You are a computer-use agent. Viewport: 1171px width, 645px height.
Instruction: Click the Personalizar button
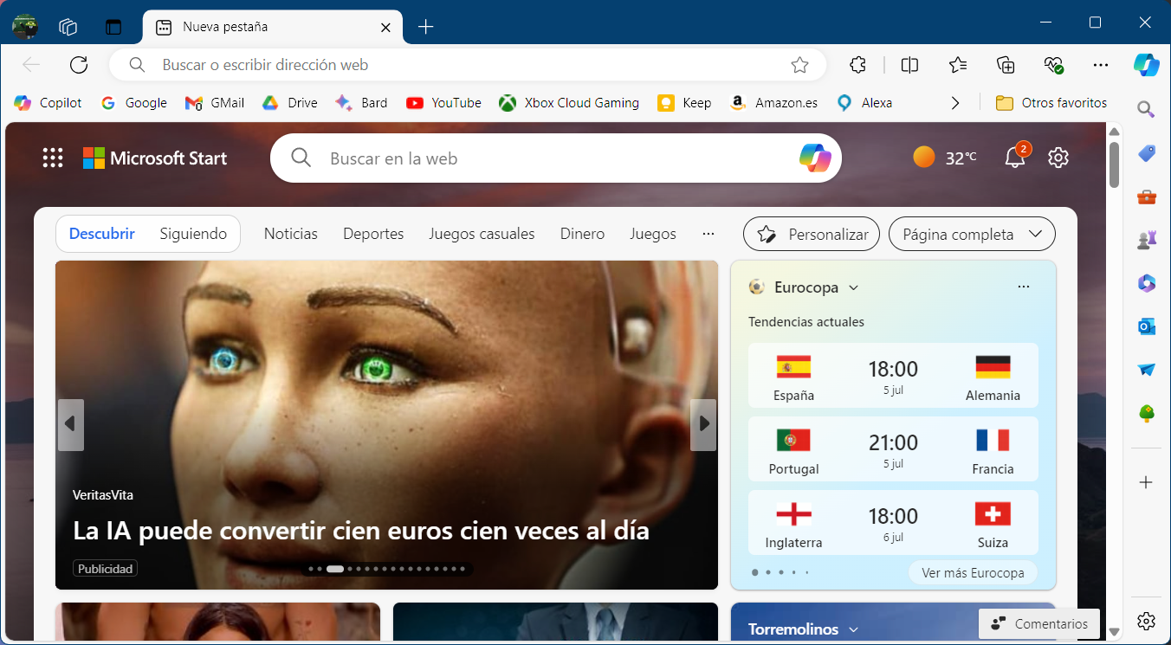(x=812, y=234)
